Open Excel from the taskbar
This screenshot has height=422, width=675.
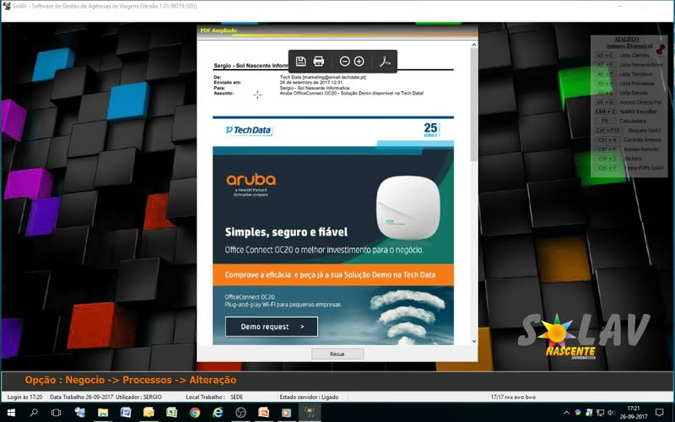(x=172, y=413)
